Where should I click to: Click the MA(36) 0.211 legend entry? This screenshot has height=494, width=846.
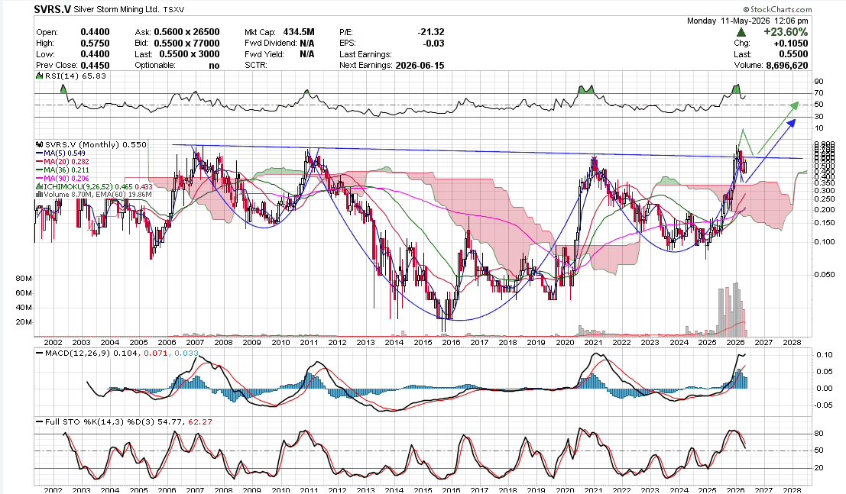pyautogui.click(x=66, y=170)
